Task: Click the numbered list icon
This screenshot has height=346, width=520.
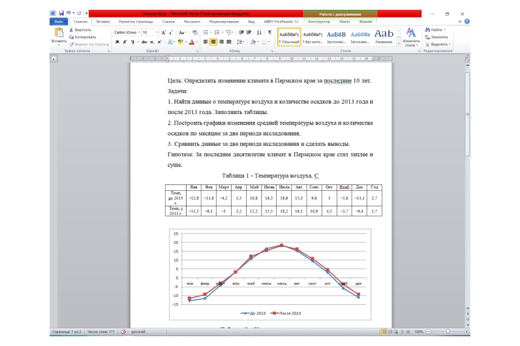Action: 217,33
